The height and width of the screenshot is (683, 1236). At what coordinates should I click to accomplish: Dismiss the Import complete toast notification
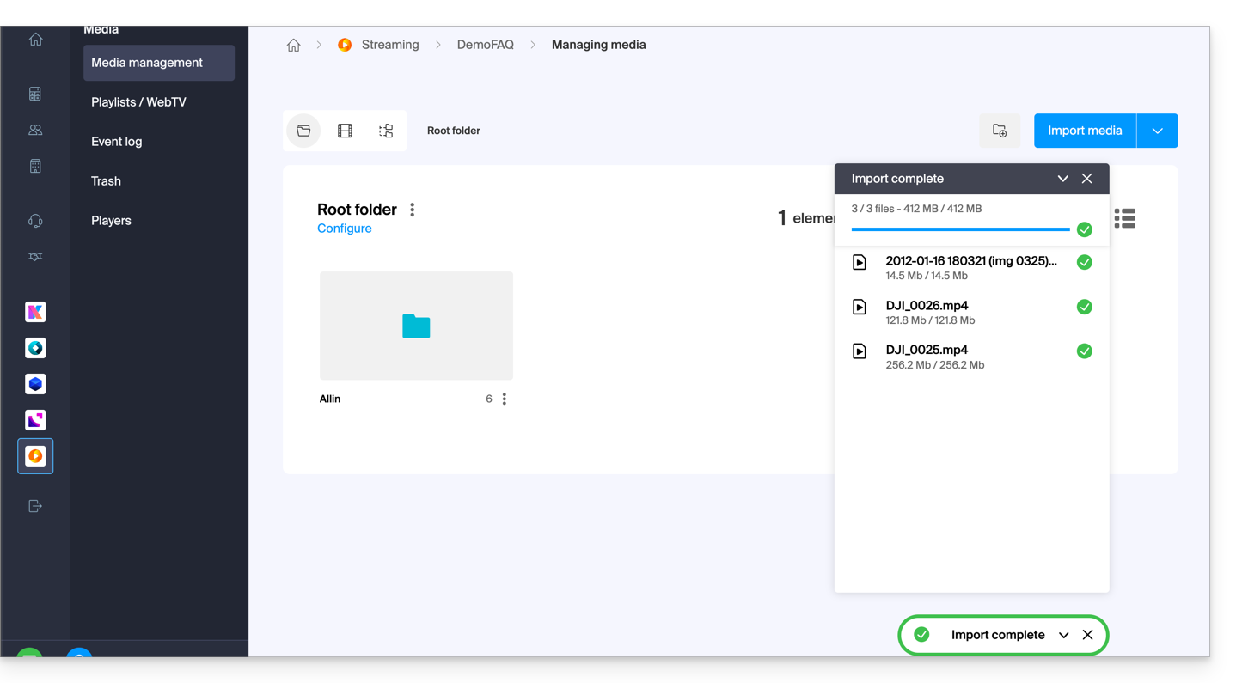(x=1087, y=635)
